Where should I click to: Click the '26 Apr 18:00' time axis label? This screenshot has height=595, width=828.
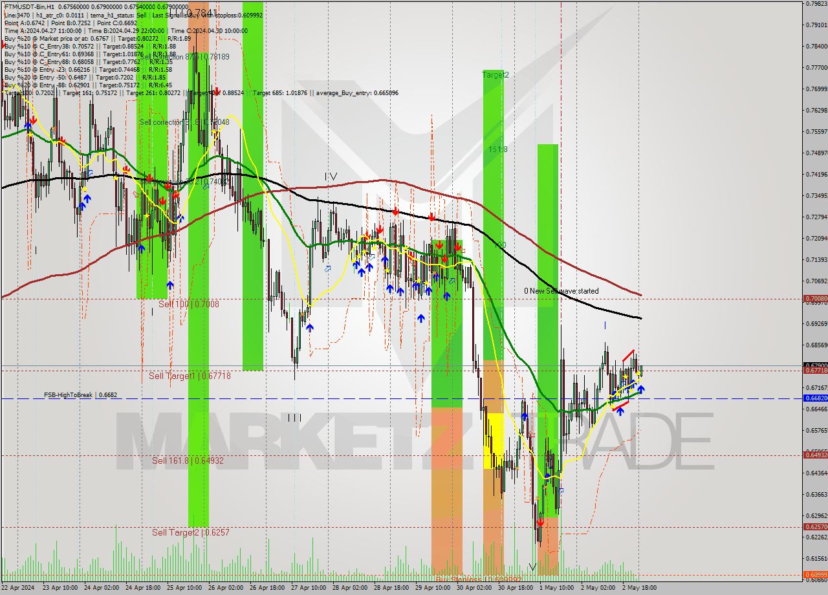[x=267, y=589]
